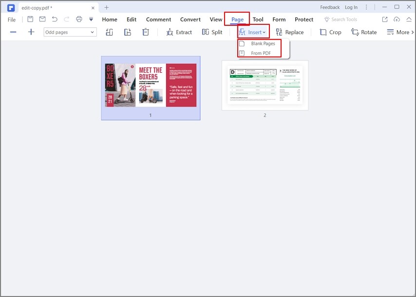
Task: Click the Log In link
Action: pos(351,7)
